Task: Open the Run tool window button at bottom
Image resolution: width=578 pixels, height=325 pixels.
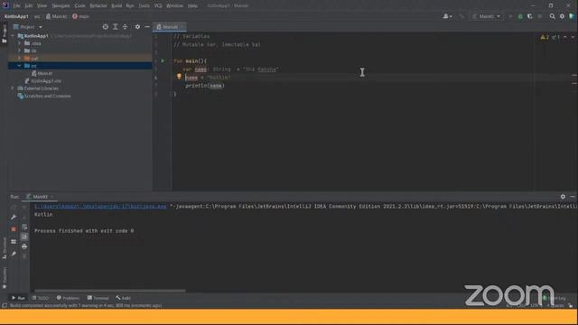Action: point(18,298)
